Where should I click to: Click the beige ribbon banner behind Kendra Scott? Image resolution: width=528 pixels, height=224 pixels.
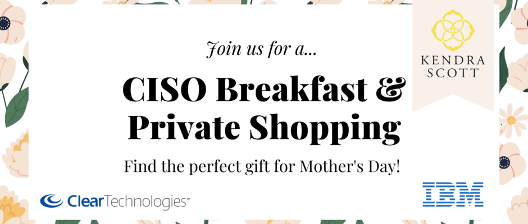click(x=453, y=55)
